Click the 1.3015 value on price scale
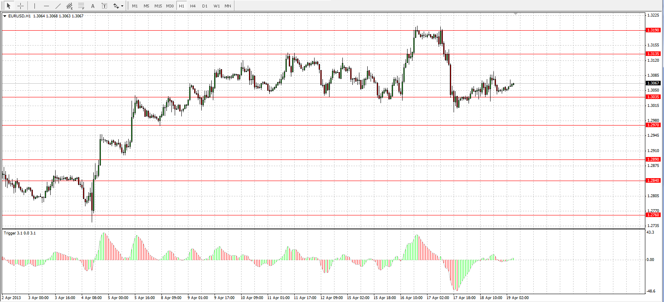The image size is (664, 302). [653, 106]
